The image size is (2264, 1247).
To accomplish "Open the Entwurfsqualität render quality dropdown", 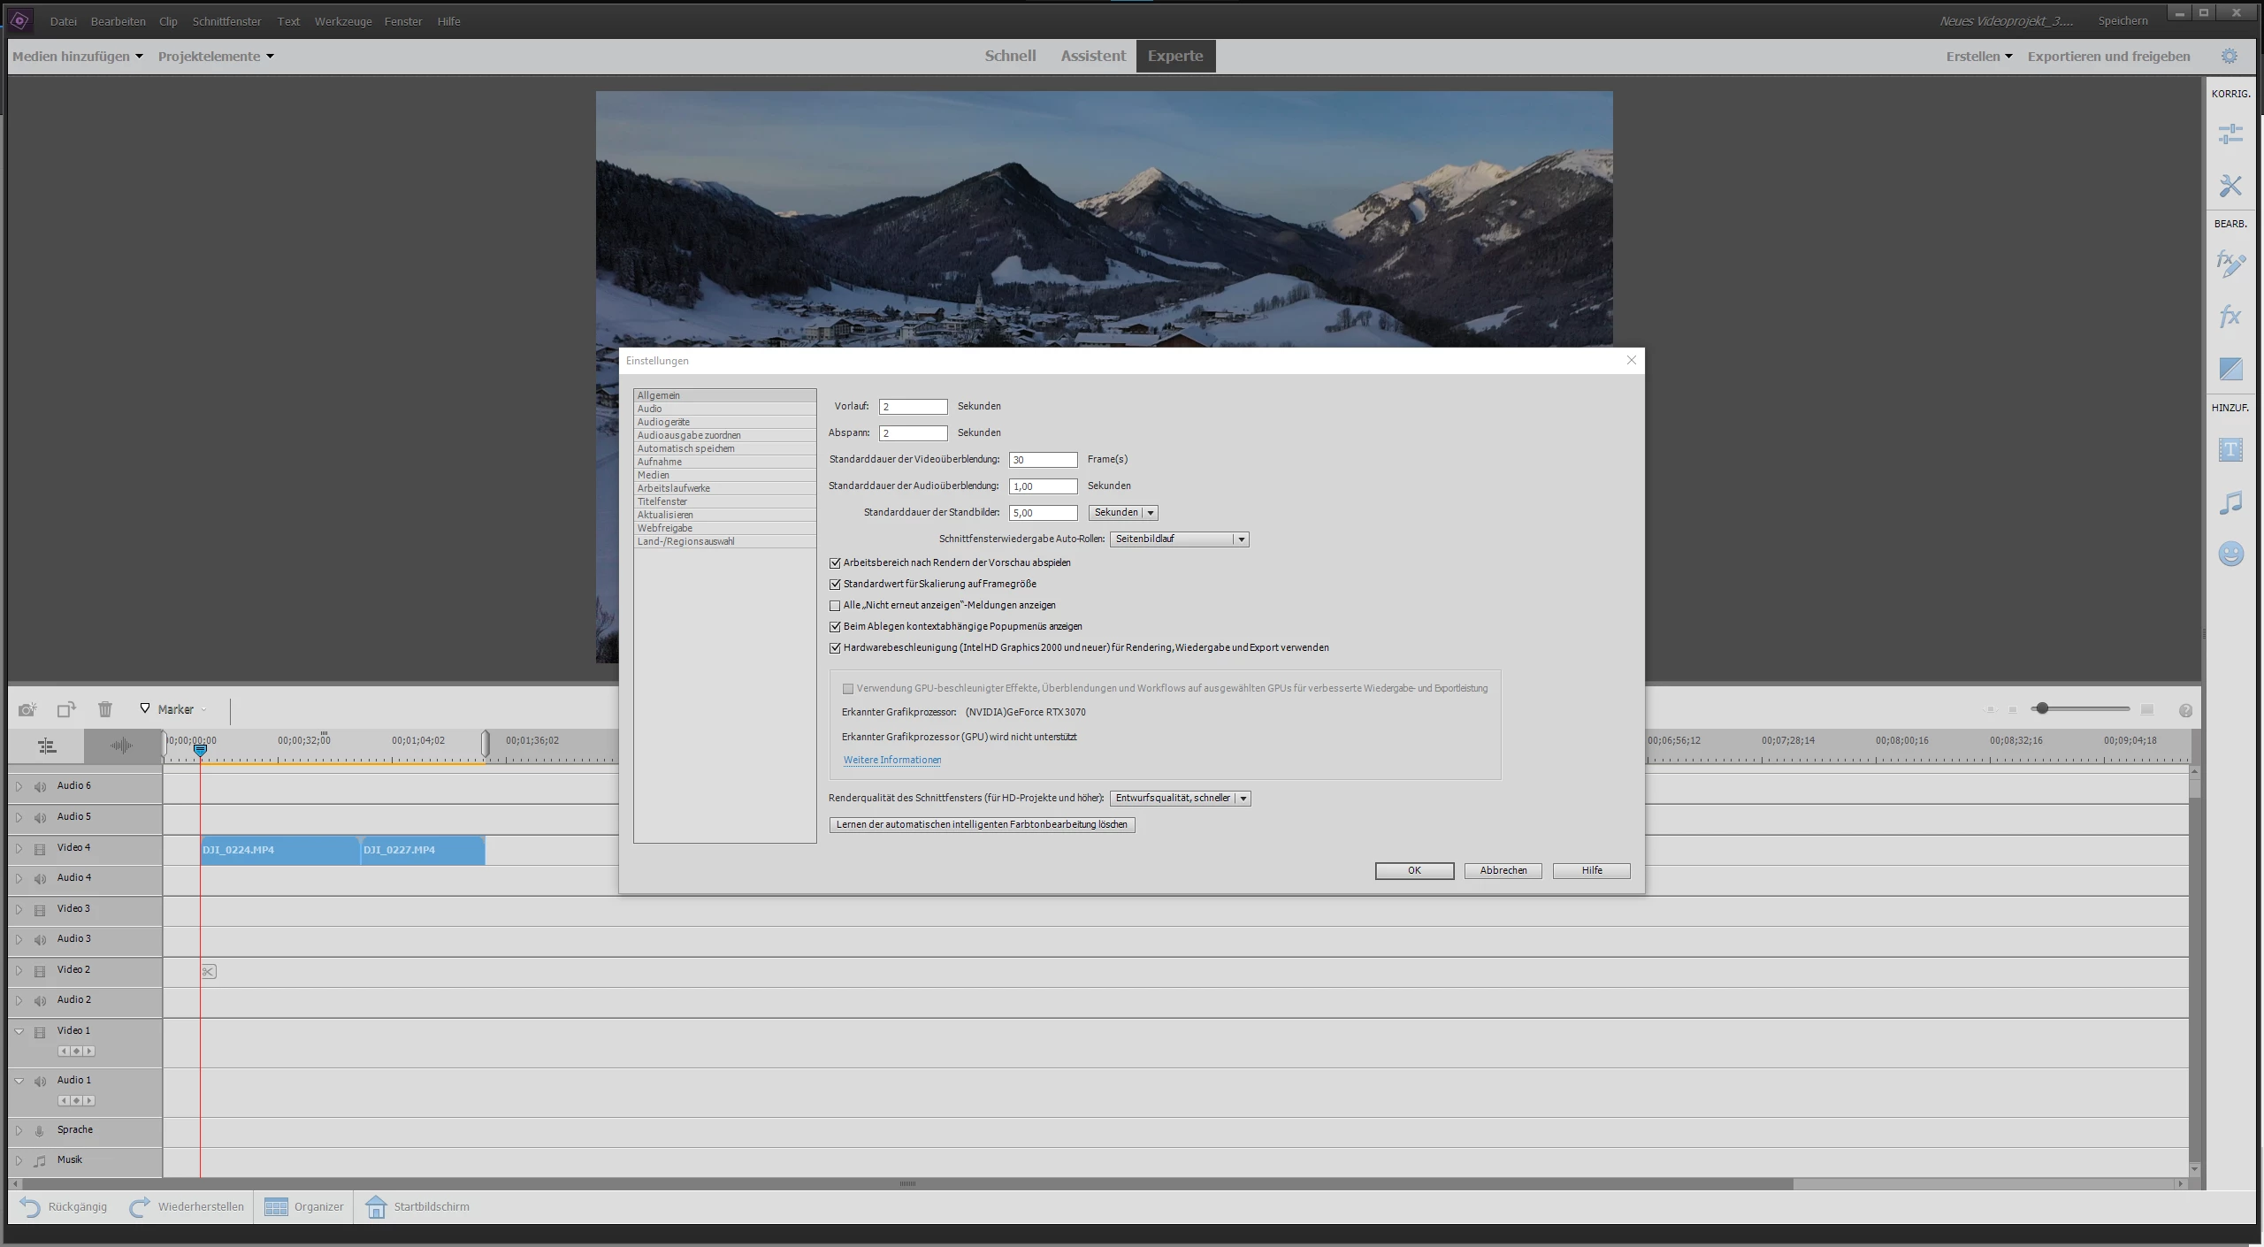I will (x=1180, y=799).
